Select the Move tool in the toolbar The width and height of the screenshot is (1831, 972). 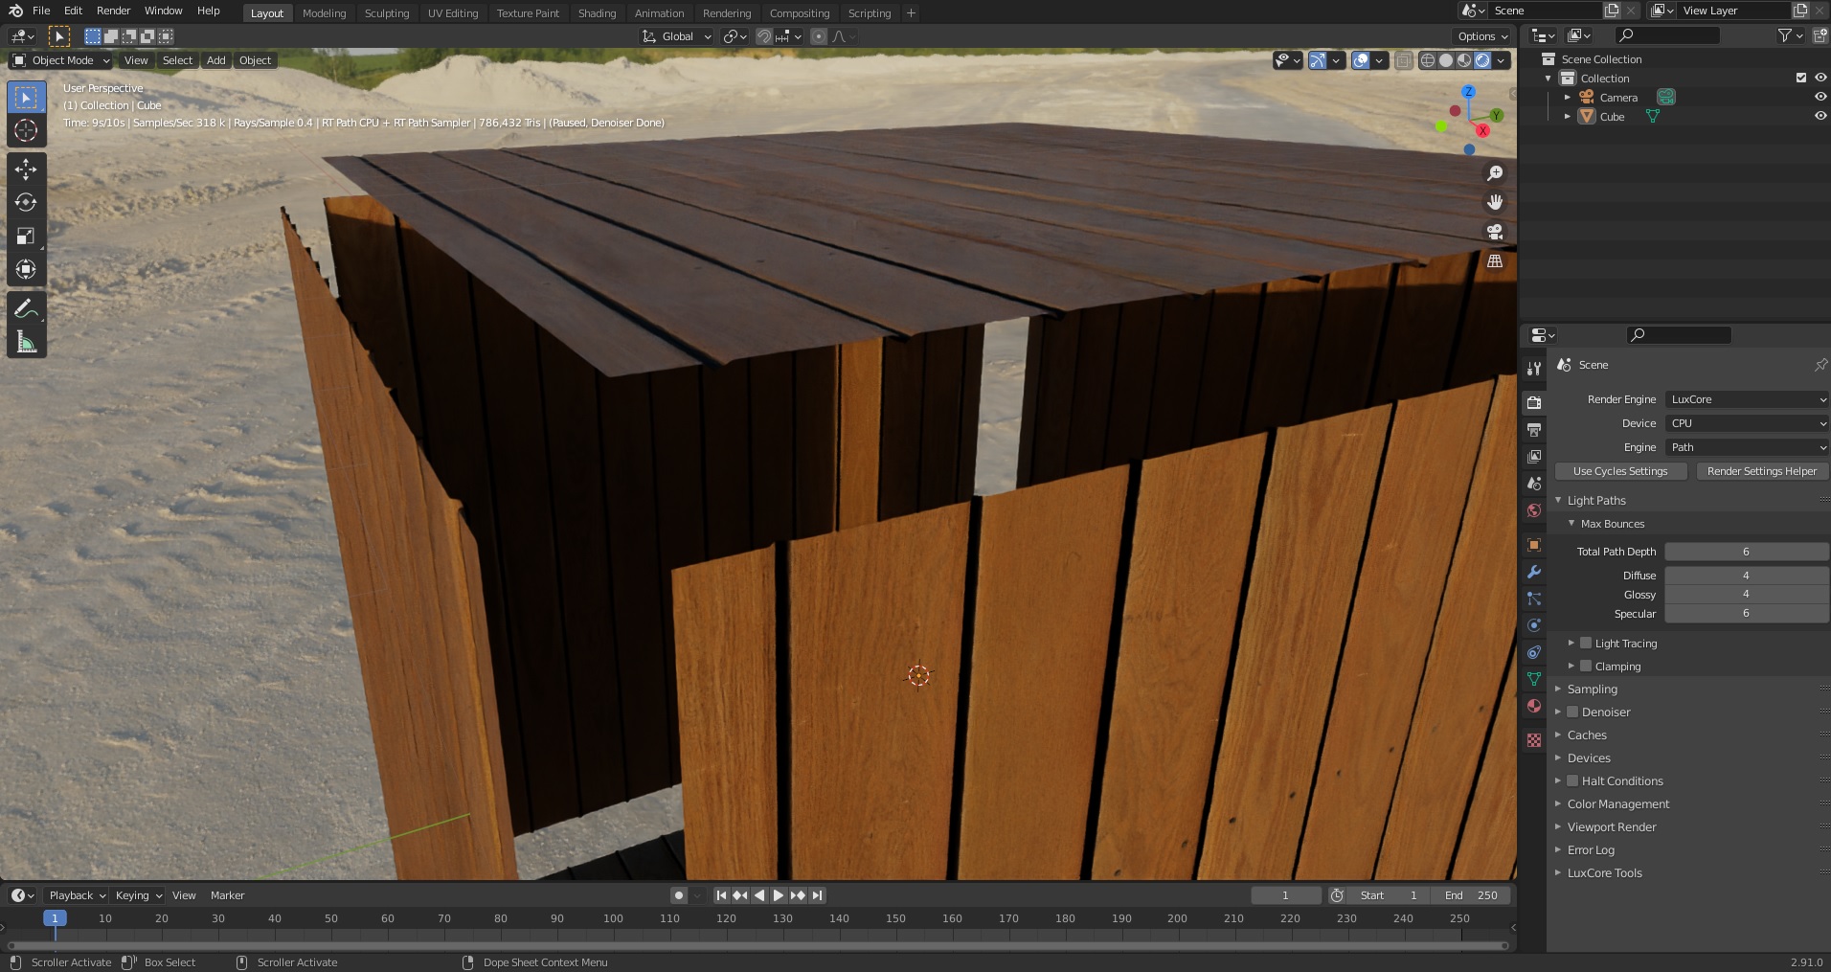point(26,170)
